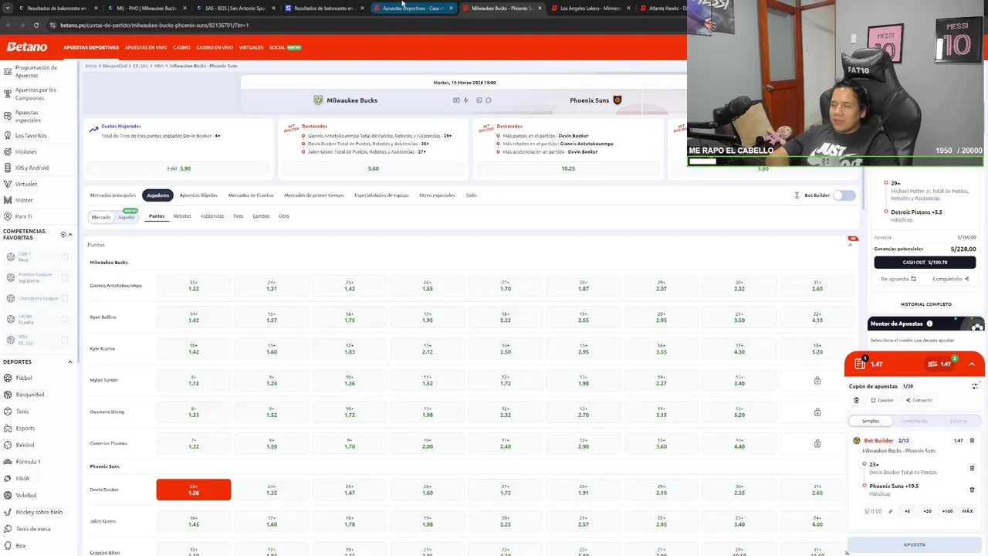Remove the Devin Booker 23+ selection

tap(972, 468)
